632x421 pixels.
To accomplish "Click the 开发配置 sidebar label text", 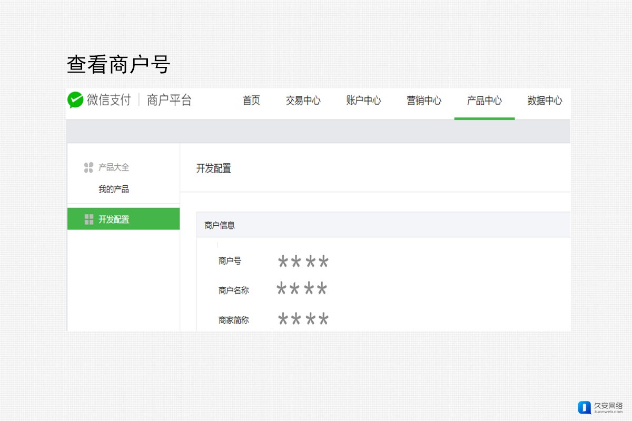I will (x=114, y=219).
